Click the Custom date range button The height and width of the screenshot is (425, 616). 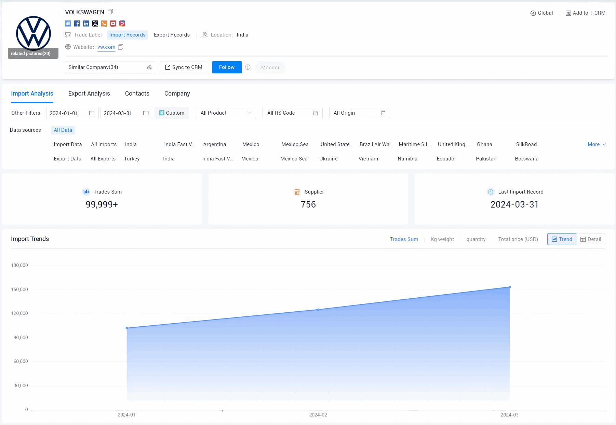[x=172, y=113]
